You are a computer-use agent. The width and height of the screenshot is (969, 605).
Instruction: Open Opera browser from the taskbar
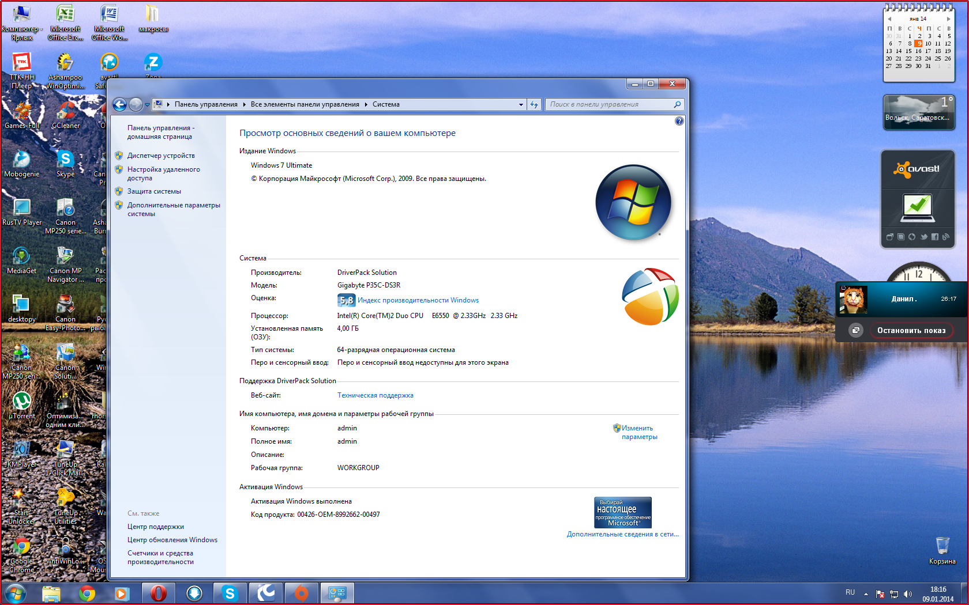159,593
